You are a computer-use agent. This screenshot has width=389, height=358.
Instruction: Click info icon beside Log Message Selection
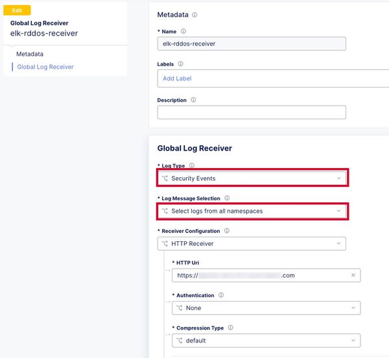227,198
